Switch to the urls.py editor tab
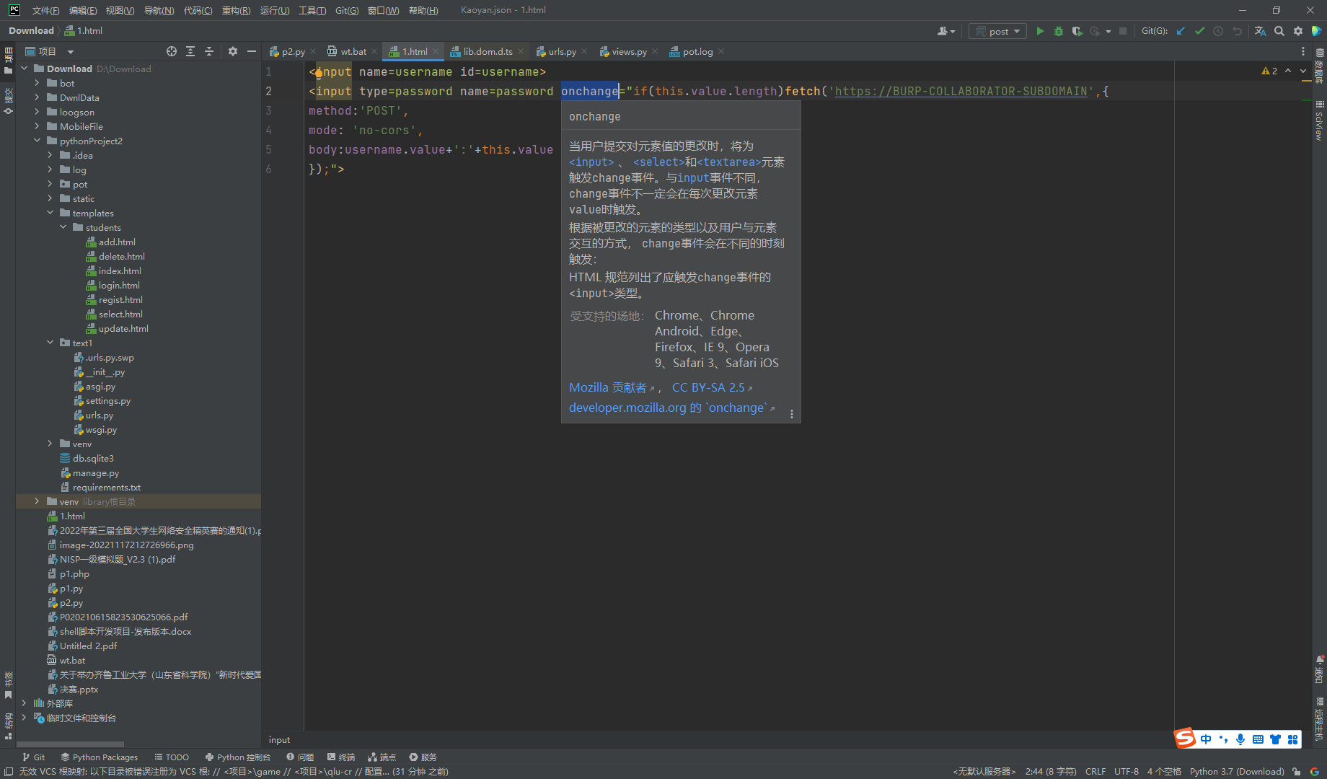The image size is (1327, 779). click(x=562, y=51)
